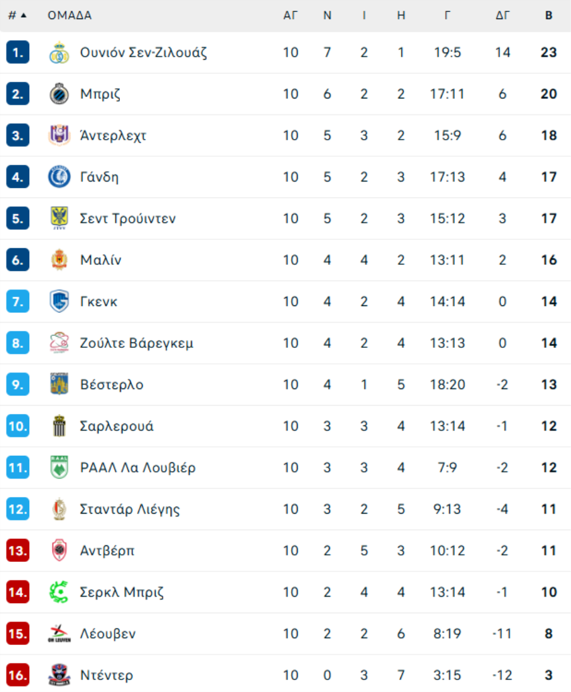Click the OH Leuven logo
571x692 pixels.
(59, 634)
